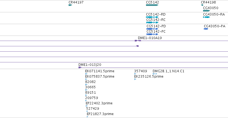This screenshot has height=118, width=228.
Task: Select the 209759 feature arrow
Action: click(x=86, y=101)
